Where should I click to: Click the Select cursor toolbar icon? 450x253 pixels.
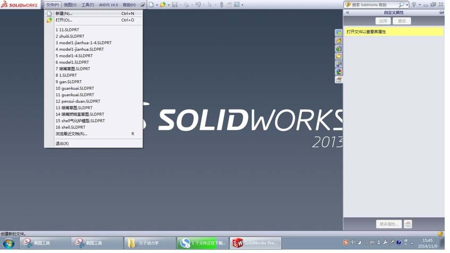[209, 5]
